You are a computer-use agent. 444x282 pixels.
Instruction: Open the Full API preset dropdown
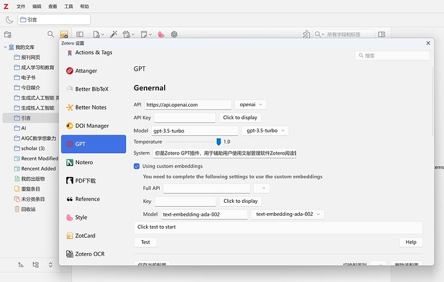coord(262,188)
